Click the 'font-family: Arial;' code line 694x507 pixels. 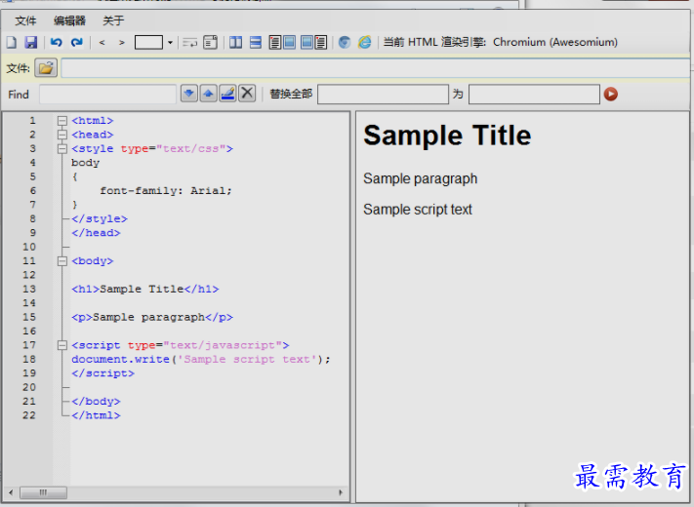click(166, 191)
